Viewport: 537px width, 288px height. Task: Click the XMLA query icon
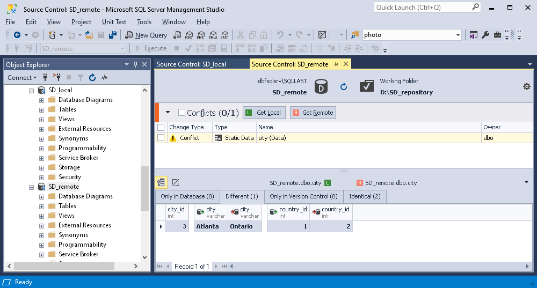213,35
